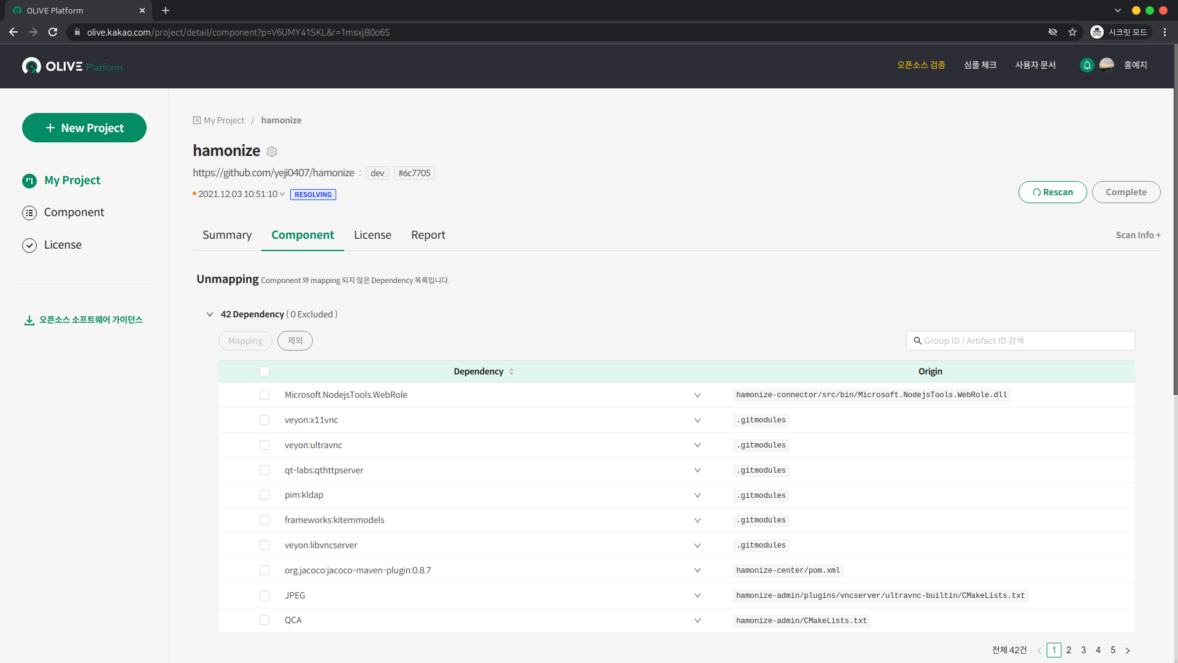1178x663 pixels.
Task: Click the settings gear next to hamonize
Action: pyautogui.click(x=272, y=152)
